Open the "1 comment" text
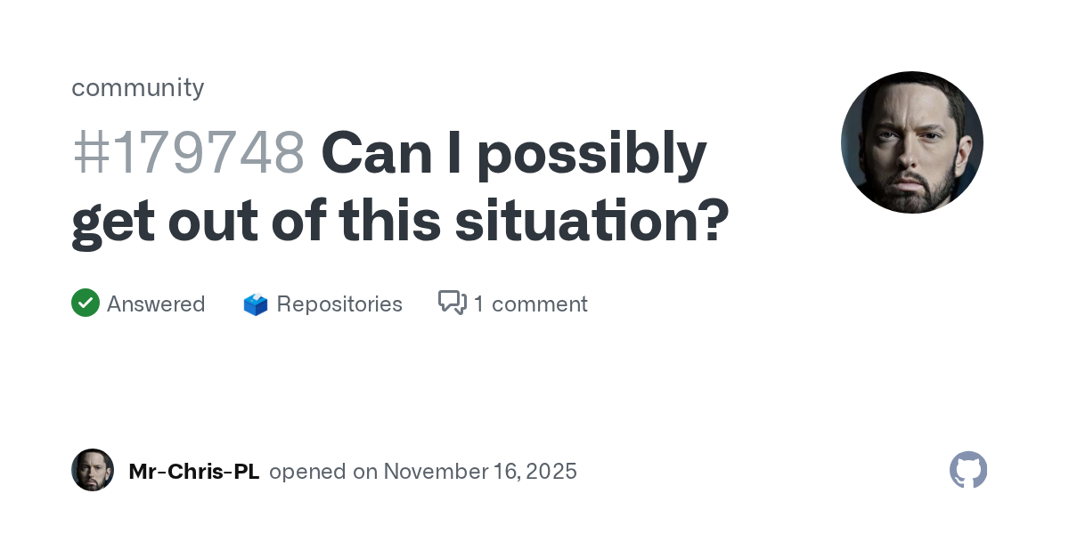This screenshot has height=534, width=1069. 530,304
